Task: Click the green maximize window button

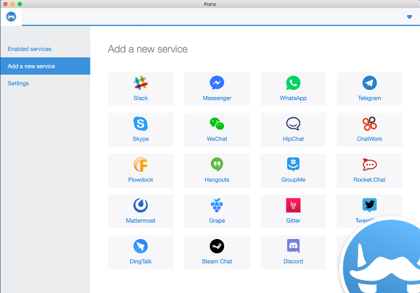Action: coord(20,4)
